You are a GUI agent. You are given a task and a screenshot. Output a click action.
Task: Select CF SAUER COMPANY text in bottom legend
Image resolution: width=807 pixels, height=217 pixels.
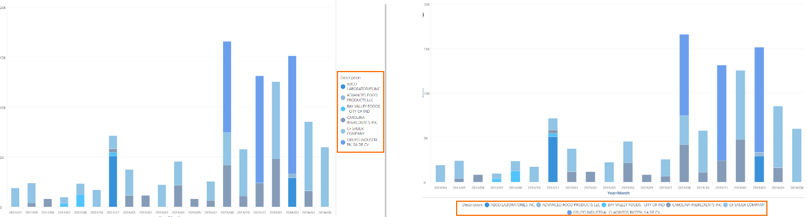click(747, 205)
